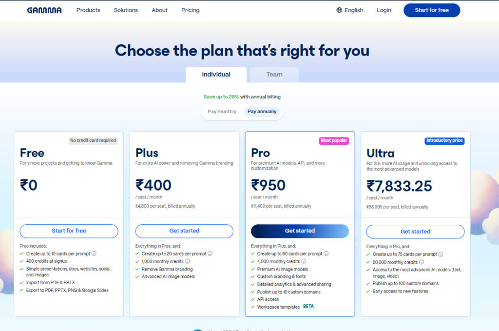Viewport: 499px width, 331px height.
Task: Click info icon beside 20 cards per prompt
Action: coord(210,253)
